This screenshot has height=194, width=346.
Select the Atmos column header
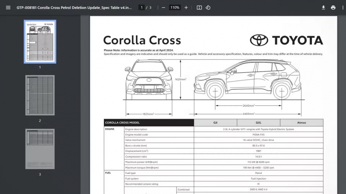point(302,123)
